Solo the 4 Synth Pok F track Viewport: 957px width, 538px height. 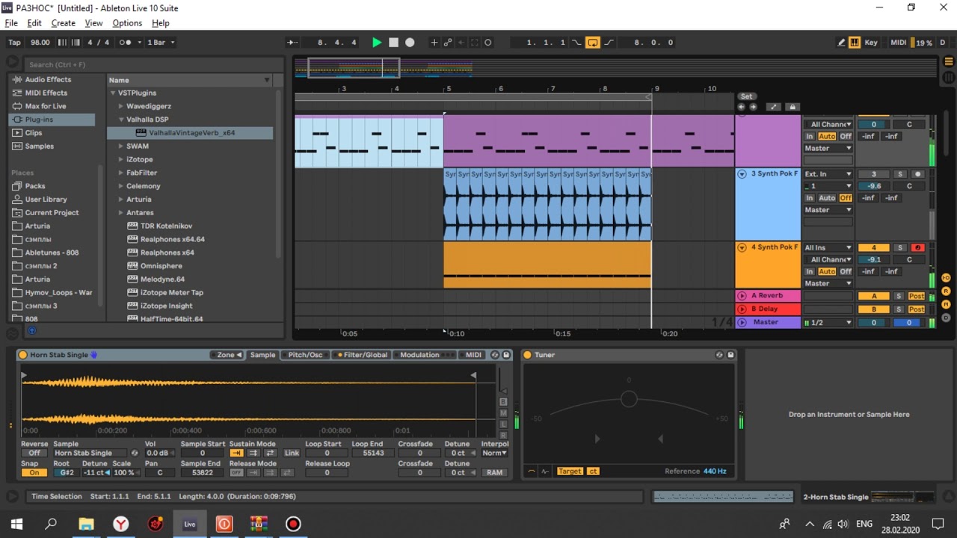pos(900,247)
